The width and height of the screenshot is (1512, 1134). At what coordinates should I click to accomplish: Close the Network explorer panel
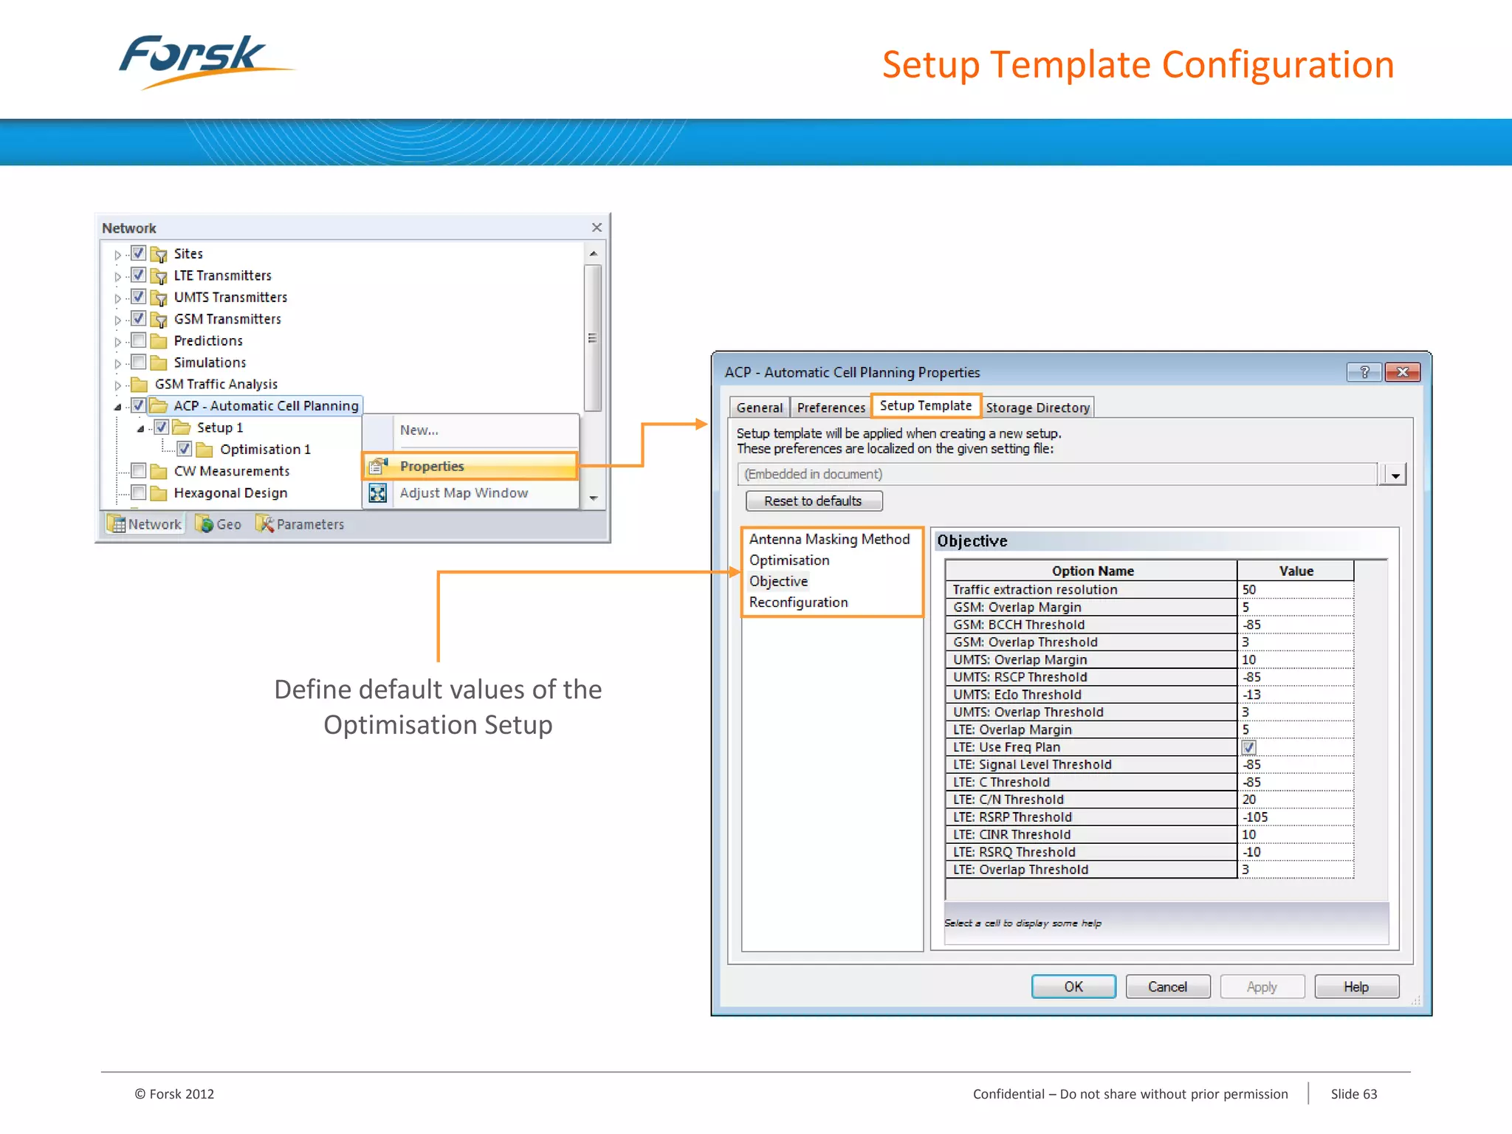(x=597, y=227)
